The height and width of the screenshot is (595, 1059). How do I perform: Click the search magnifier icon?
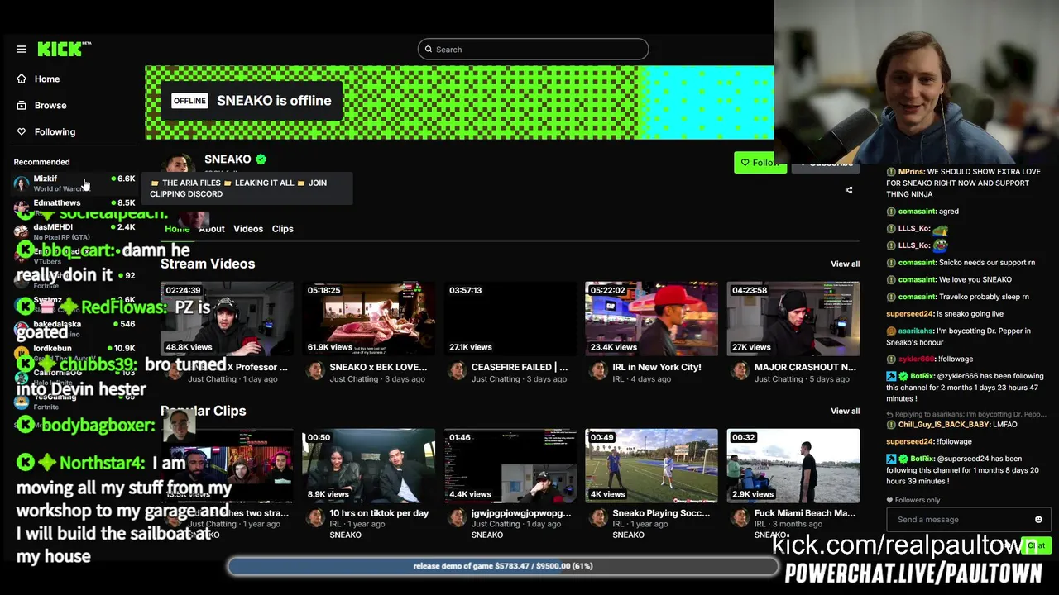pos(428,50)
